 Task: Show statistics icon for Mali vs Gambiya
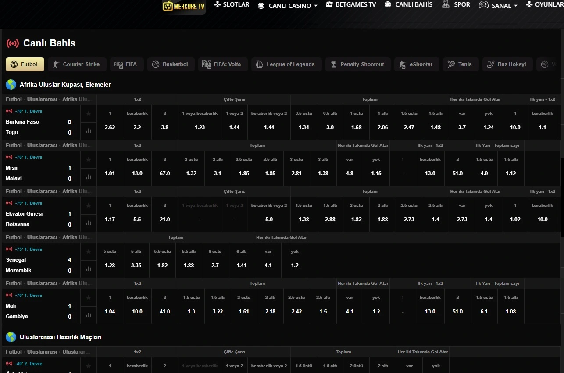pyautogui.click(x=89, y=315)
